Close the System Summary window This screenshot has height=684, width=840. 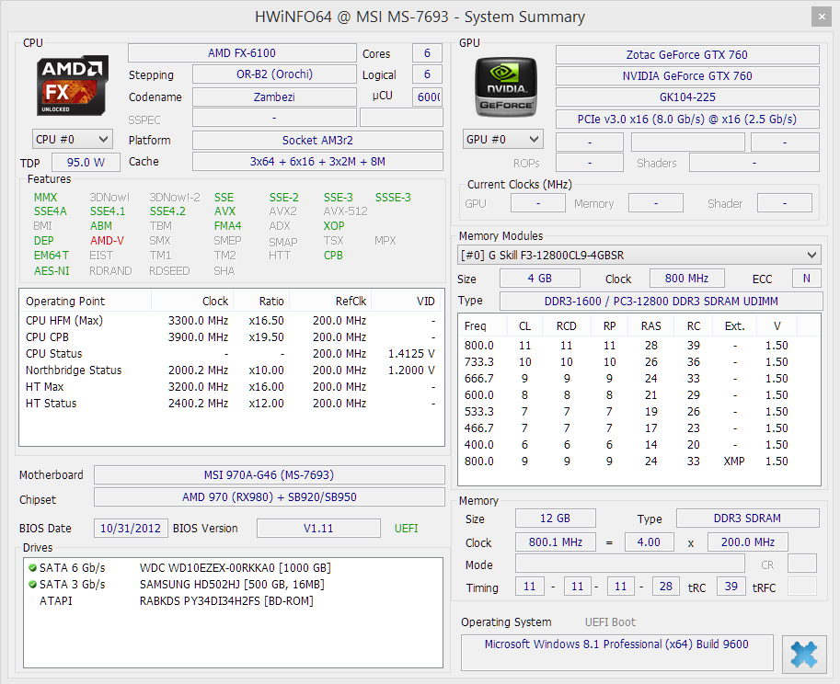click(822, 17)
